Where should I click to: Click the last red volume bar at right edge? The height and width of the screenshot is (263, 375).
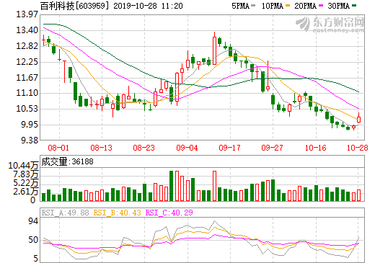coord(358,195)
